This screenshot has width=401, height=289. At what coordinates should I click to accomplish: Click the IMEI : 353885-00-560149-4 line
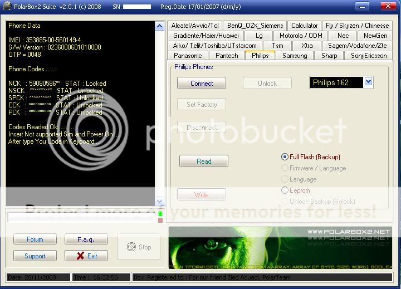(x=45, y=40)
